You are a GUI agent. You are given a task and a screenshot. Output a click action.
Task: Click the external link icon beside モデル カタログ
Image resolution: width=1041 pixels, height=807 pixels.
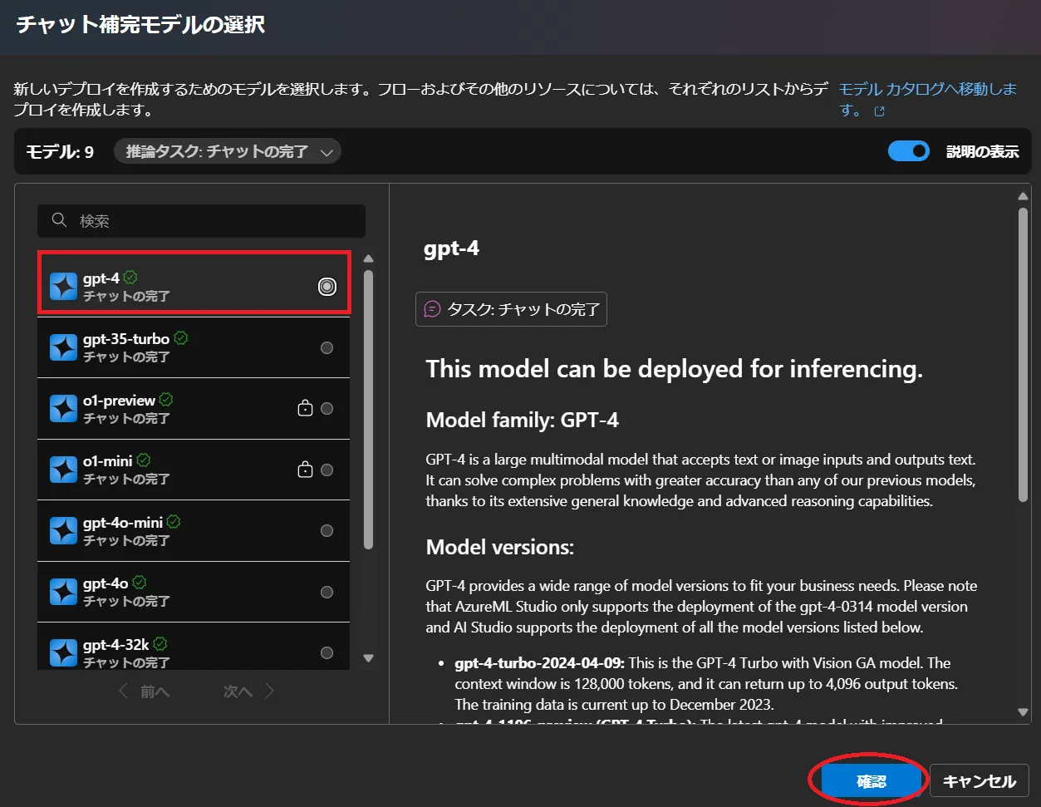tap(879, 111)
